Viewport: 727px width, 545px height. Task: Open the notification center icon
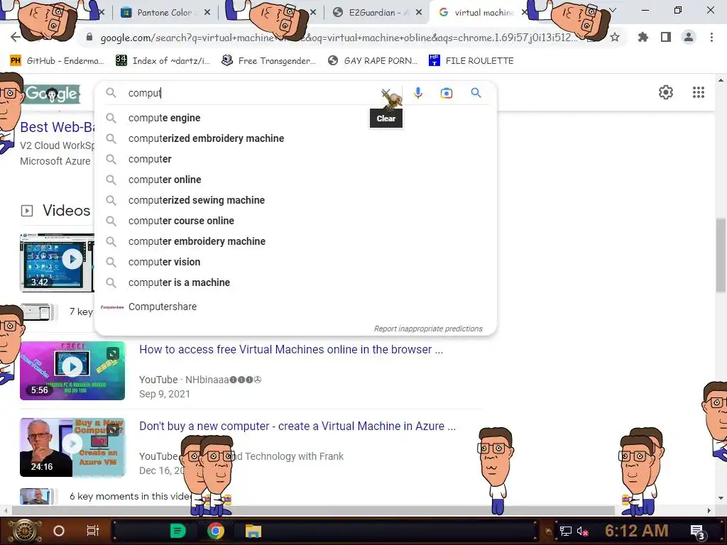(697, 532)
